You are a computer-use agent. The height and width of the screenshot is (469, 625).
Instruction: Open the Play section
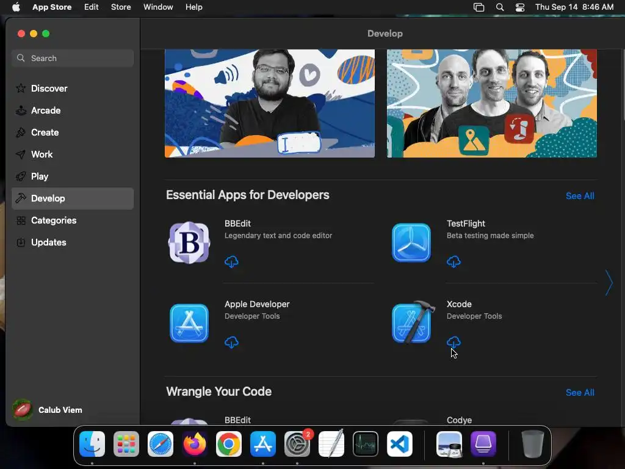[x=73, y=176]
